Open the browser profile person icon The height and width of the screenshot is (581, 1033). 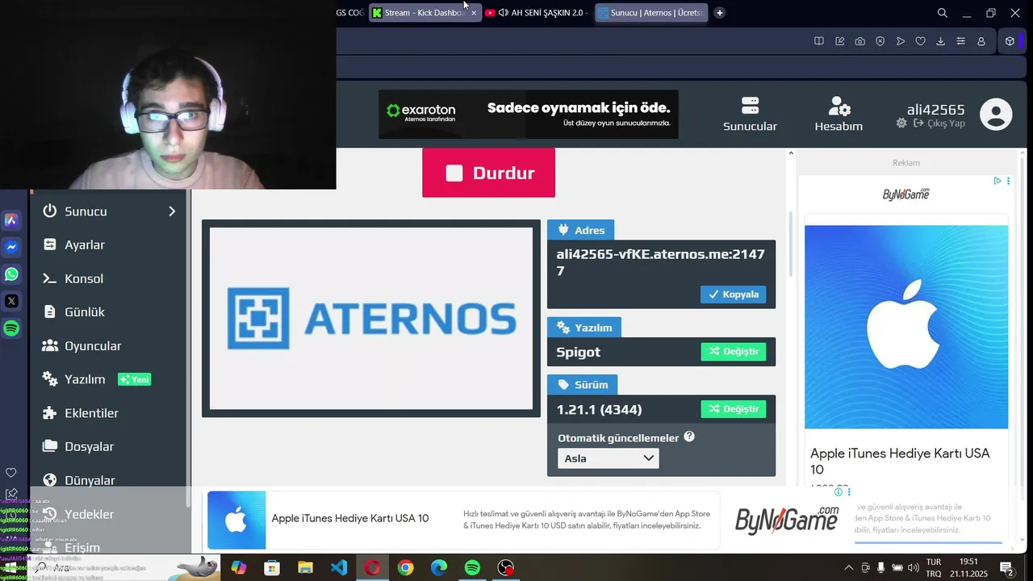pos(981,41)
